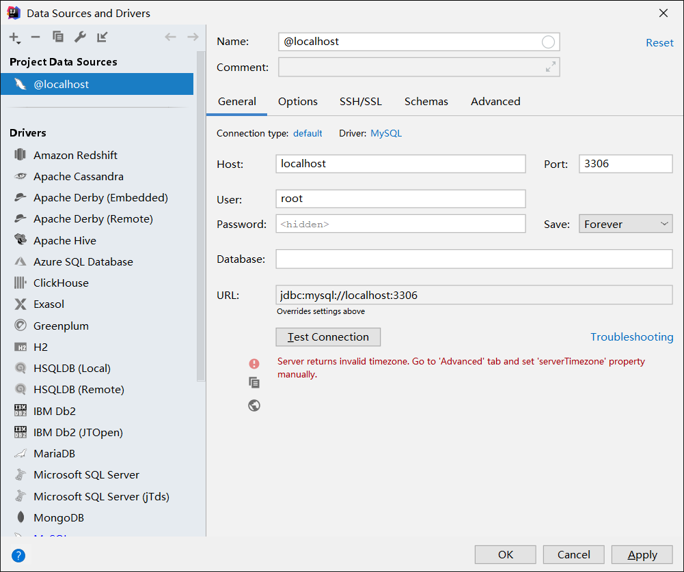Image resolution: width=684 pixels, height=572 pixels.
Task: Click the help question mark icon
Action: 18,555
